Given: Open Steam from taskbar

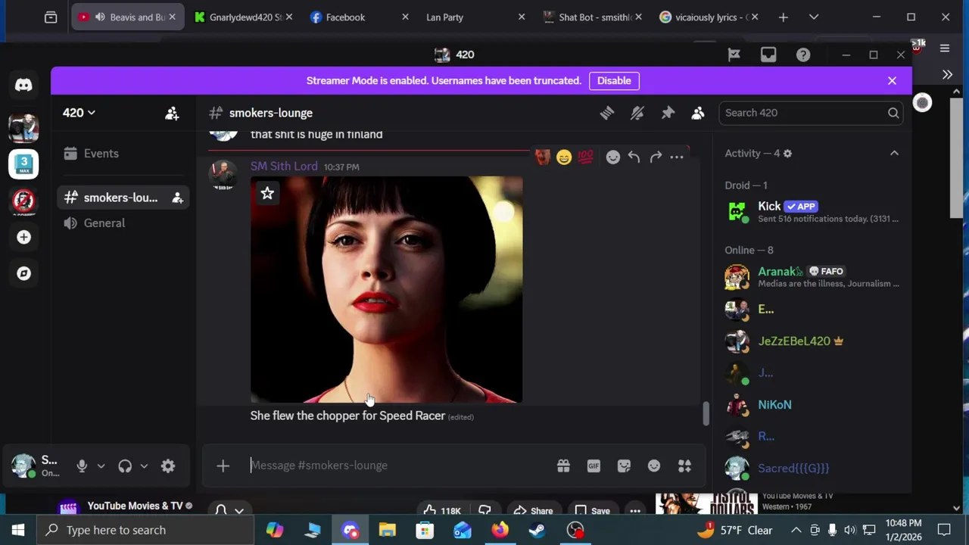Looking at the screenshot, I should (x=537, y=530).
